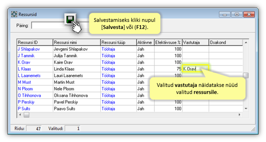The height and width of the screenshot is (142, 266).
Task: Click the name cell Oksana Tihhonova
Action: (77, 96)
